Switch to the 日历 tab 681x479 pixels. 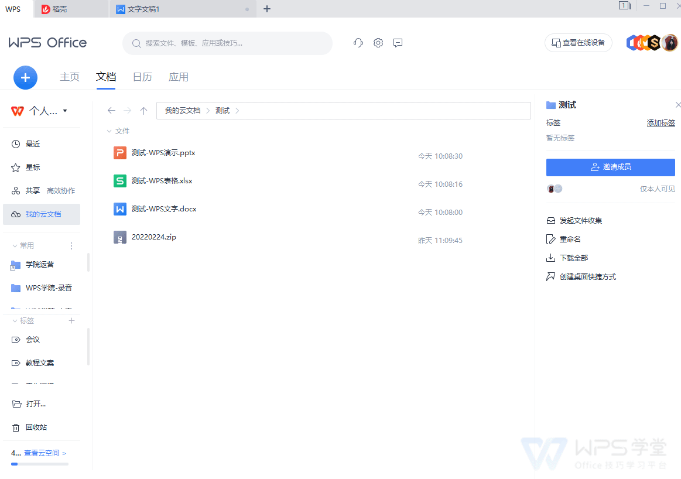pos(142,77)
